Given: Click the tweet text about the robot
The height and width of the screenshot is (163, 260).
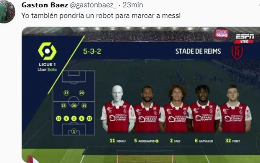Looking at the screenshot, I should (x=101, y=15).
